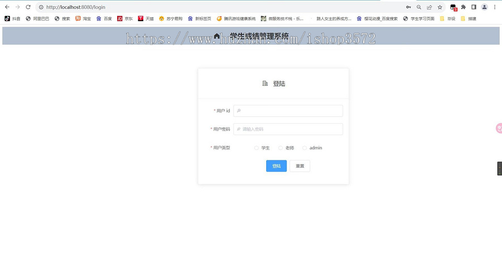Click the site info icon in address bar
Image resolution: width=502 pixels, height=258 pixels.
pos(41,7)
